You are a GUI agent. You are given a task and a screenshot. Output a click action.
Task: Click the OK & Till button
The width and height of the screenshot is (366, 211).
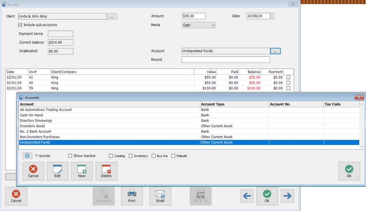tap(201, 196)
